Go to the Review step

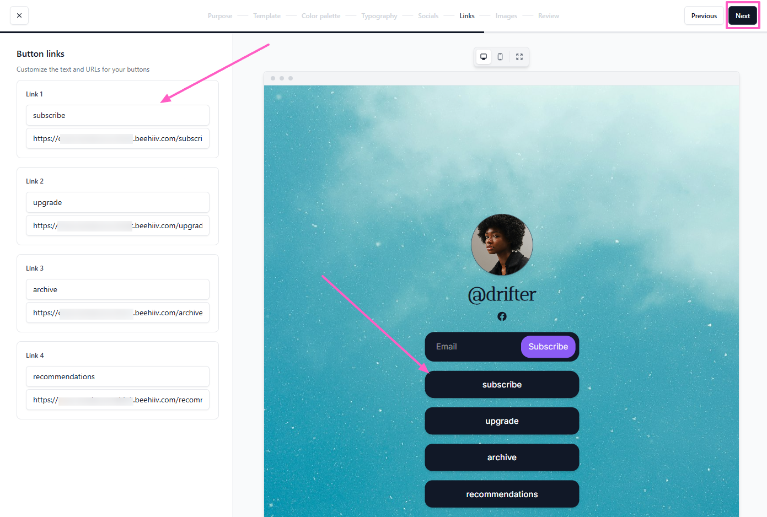tap(548, 16)
